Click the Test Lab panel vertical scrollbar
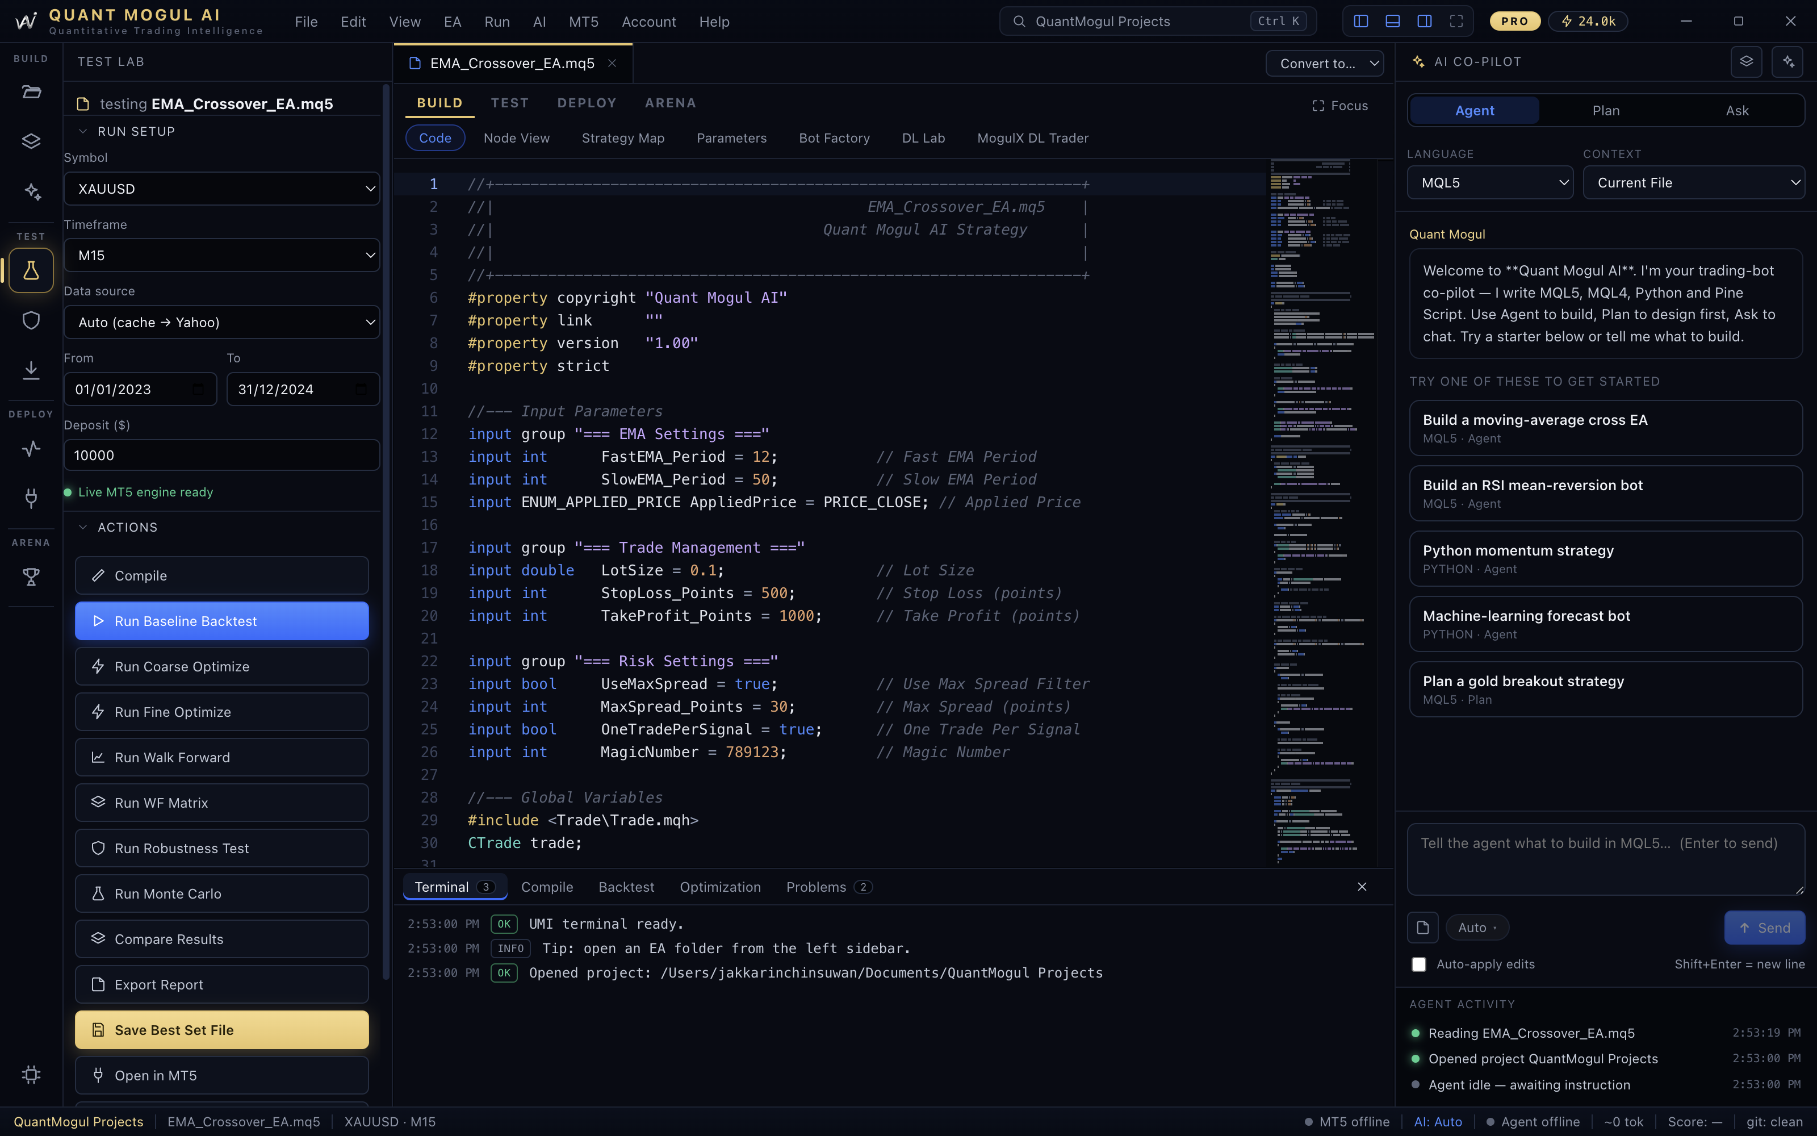This screenshot has width=1817, height=1136. 386,532
